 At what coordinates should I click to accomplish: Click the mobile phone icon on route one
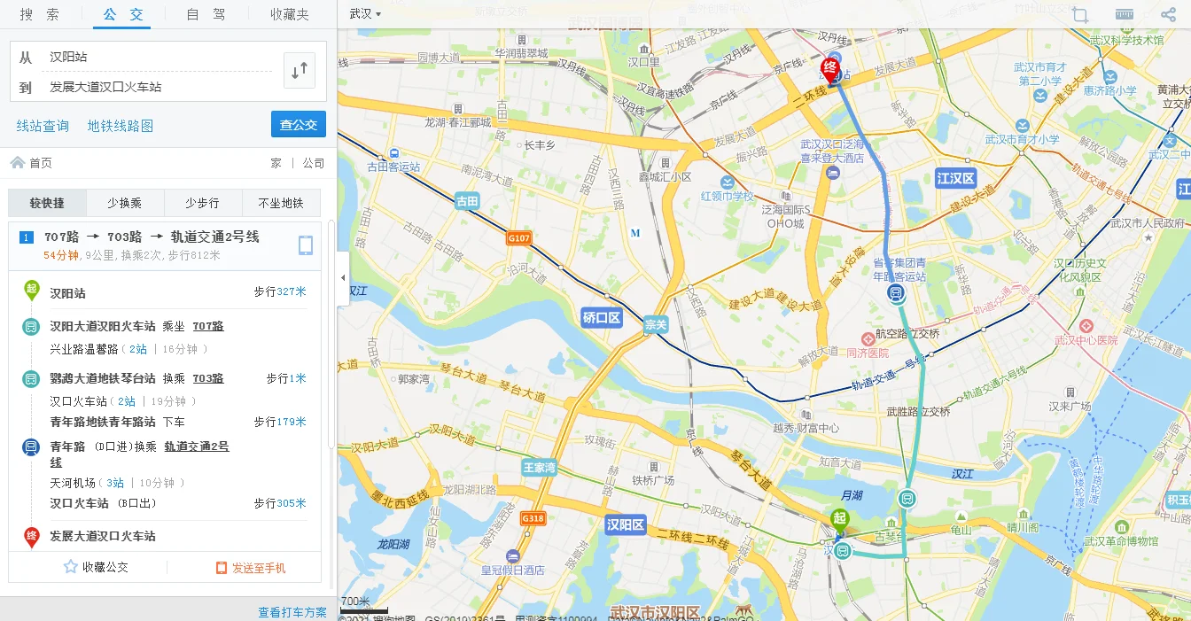(x=307, y=245)
